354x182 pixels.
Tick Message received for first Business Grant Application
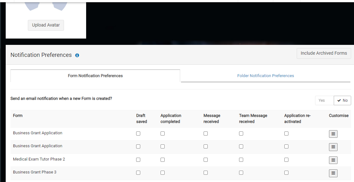[205, 134]
